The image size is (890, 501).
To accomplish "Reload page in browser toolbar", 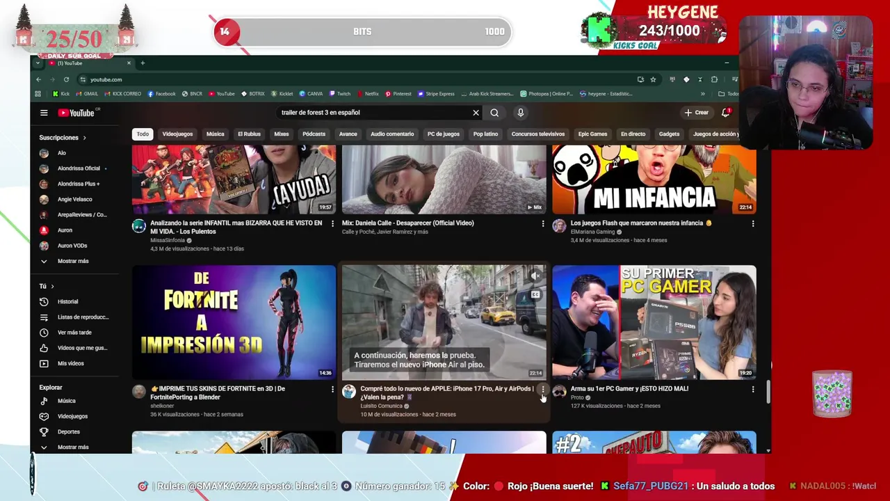I will 66,79.
